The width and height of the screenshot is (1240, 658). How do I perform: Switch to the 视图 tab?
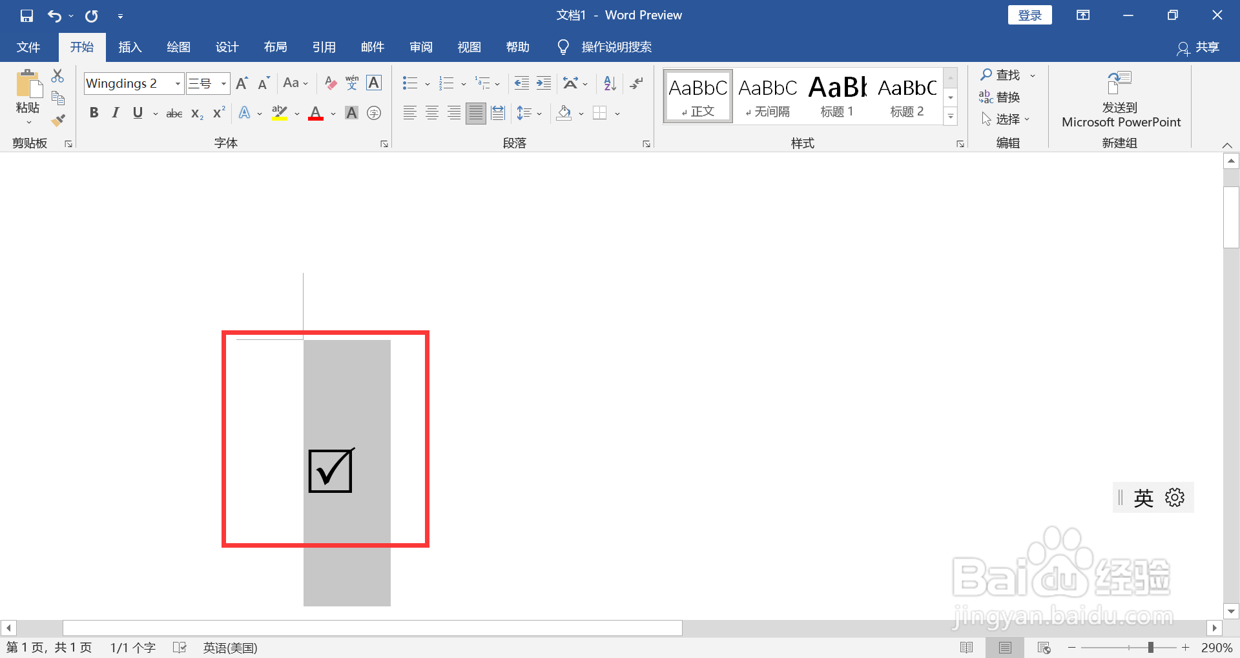[470, 47]
